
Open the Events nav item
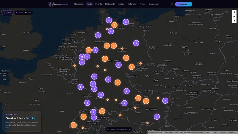tap(99, 4)
